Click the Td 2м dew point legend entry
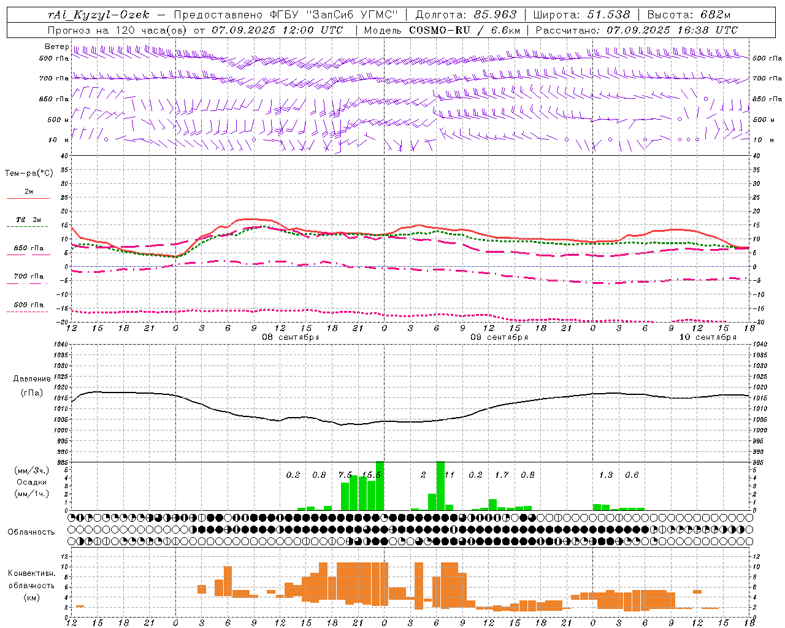Screen dimensions: 785x628 coord(29,220)
